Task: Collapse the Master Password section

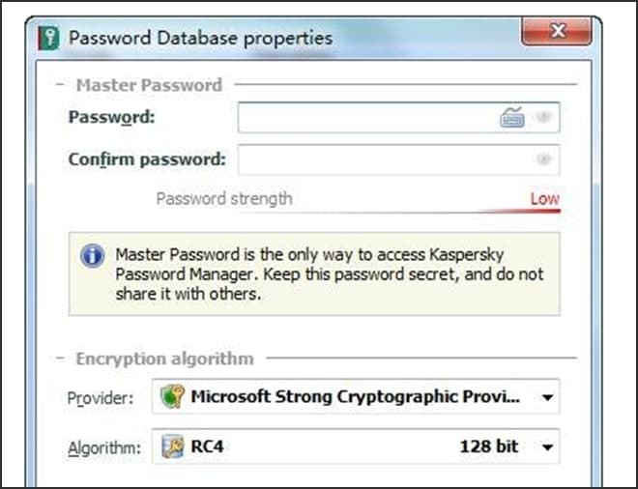Action: (x=60, y=85)
